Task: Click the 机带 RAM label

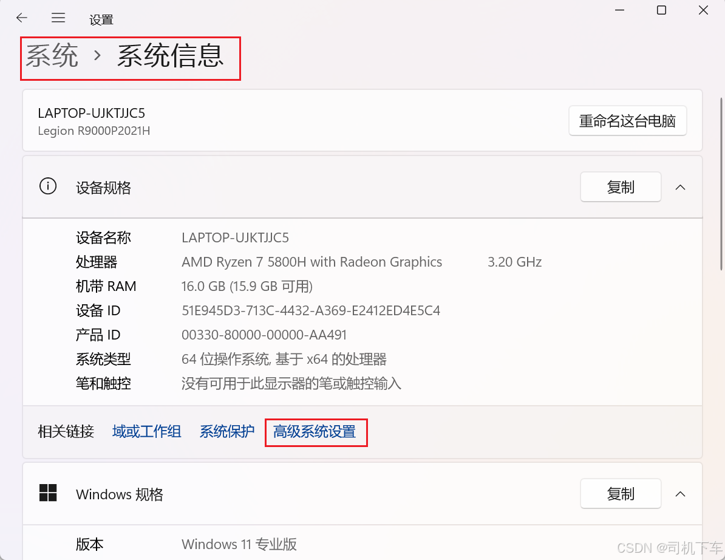Action: (x=106, y=286)
